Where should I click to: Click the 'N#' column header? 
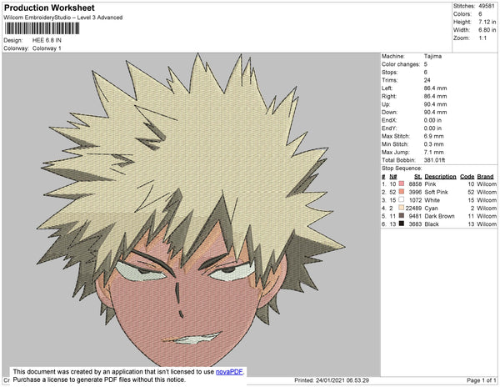[x=393, y=177]
